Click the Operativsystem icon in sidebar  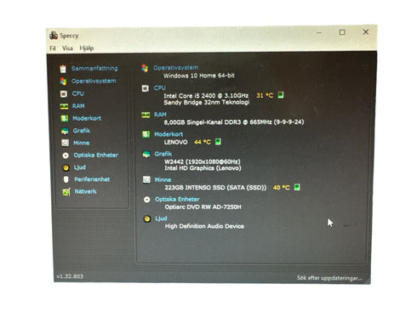(x=63, y=82)
